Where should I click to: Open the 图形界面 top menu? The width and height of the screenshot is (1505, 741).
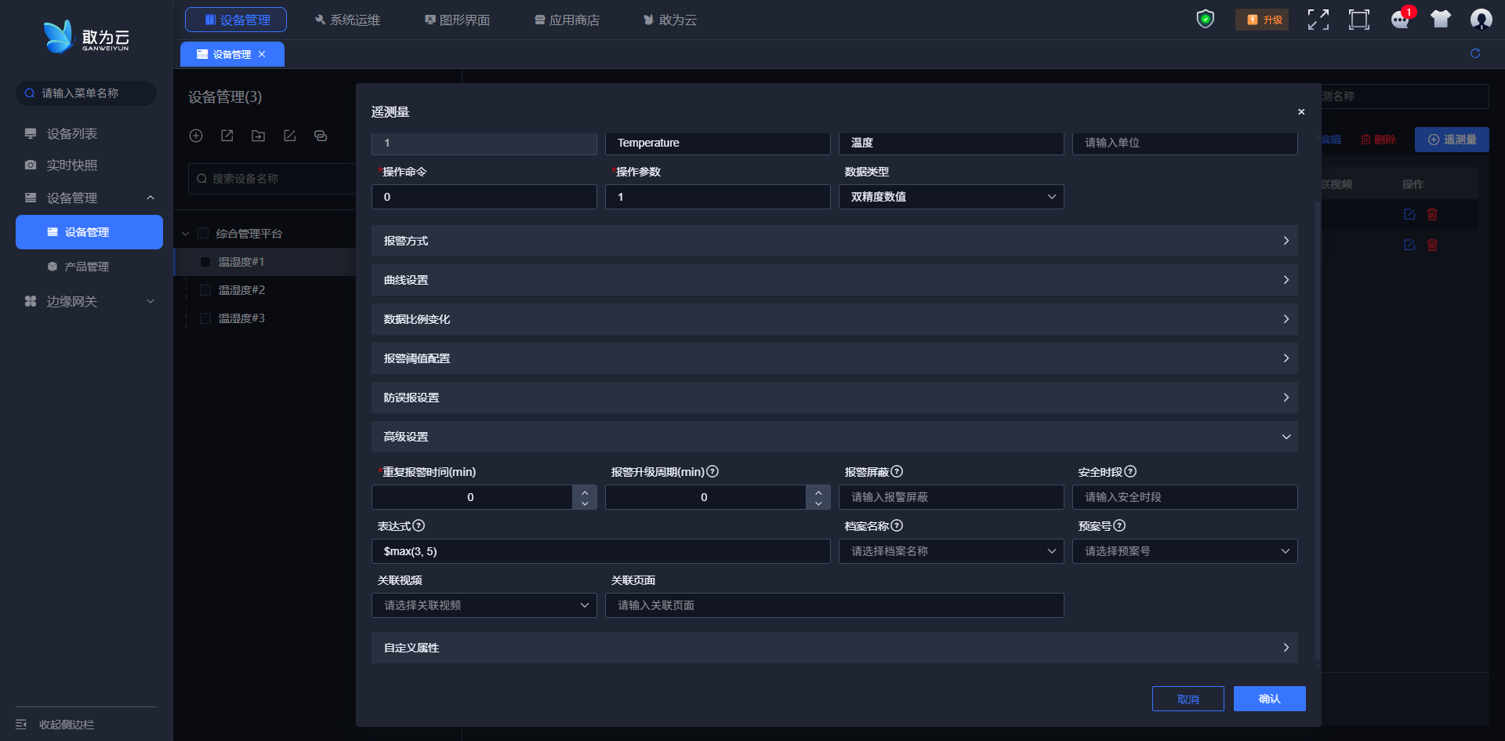tap(457, 20)
